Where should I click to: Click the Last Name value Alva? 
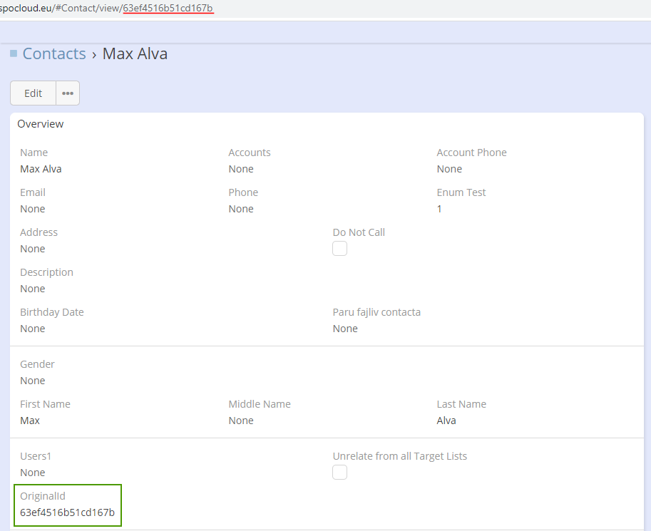coord(446,421)
